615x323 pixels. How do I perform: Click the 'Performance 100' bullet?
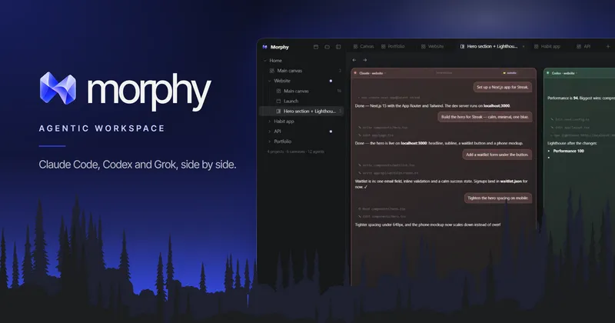(x=568, y=151)
